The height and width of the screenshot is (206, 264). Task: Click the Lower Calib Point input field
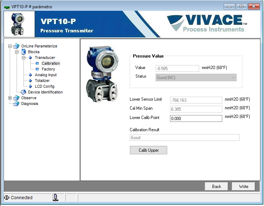click(x=196, y=118)
